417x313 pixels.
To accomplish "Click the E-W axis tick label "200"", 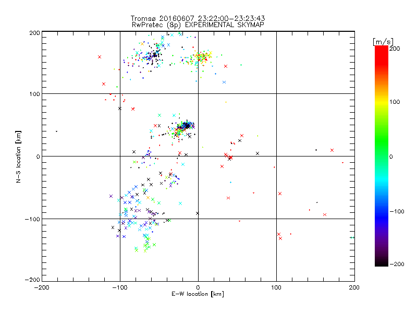I will [x=354, y=287].
